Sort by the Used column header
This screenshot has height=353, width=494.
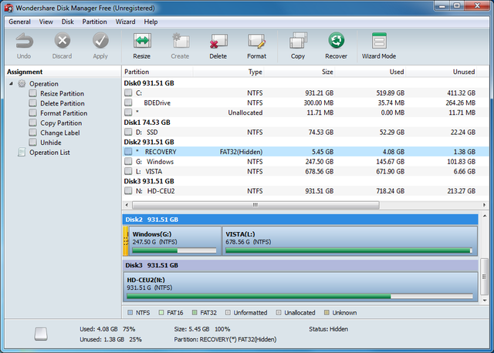370,72
